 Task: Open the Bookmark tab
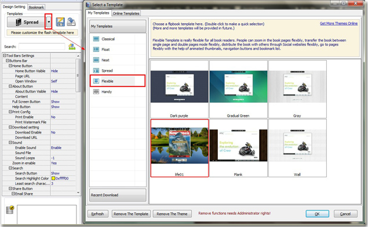click(36, 8)
